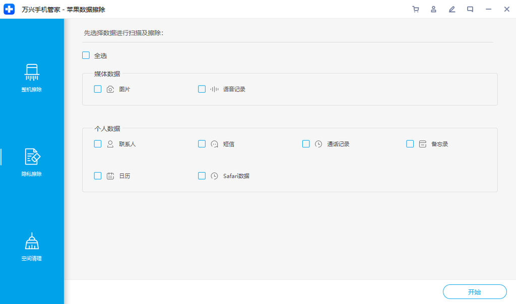Viewport: 516px width, 304px height.
Task: Tick the 日历 calendar checkbox
Action: [x=98, y=176]
